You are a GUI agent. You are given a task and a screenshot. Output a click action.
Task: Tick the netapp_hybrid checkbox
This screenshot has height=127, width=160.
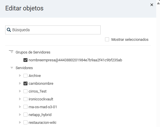pos(25,115)
